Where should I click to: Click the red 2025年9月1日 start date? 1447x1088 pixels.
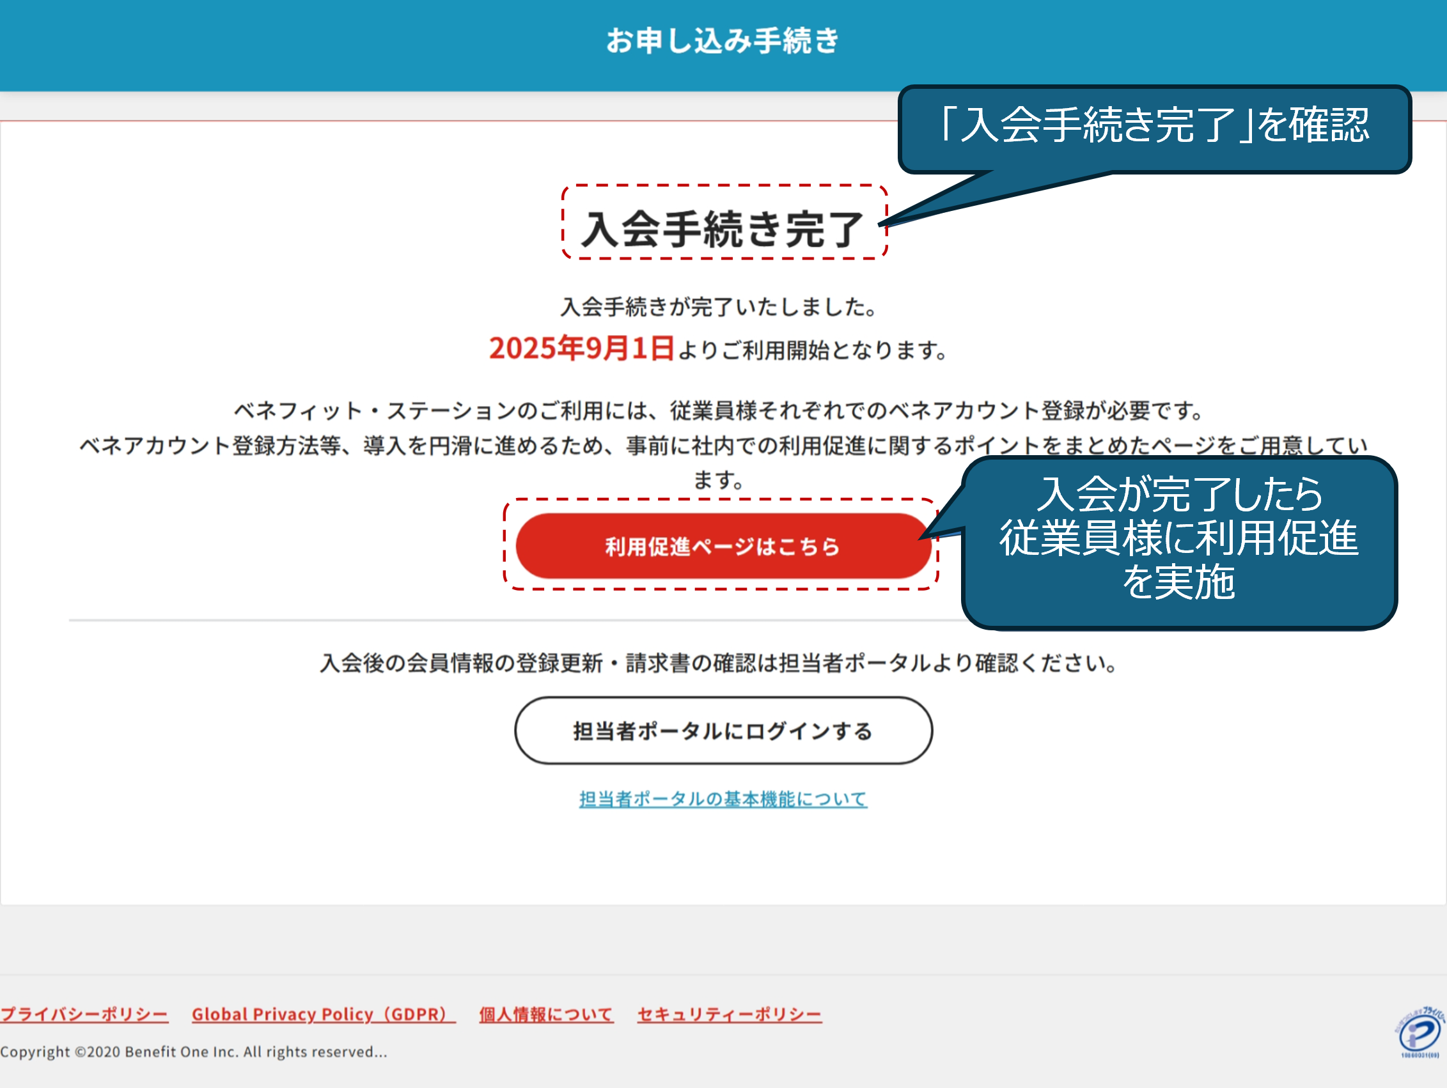[x=581, y=348]
